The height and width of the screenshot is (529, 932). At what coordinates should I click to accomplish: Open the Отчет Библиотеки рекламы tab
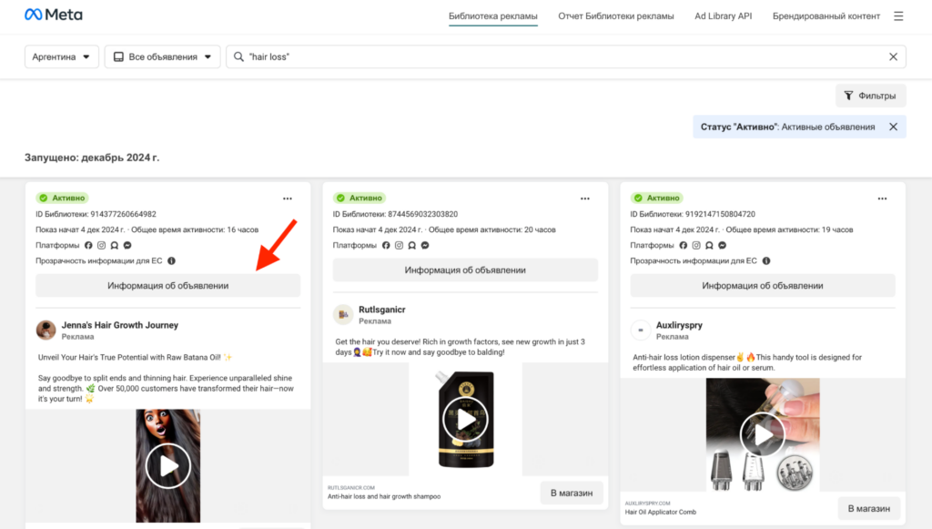coord(616,16)
